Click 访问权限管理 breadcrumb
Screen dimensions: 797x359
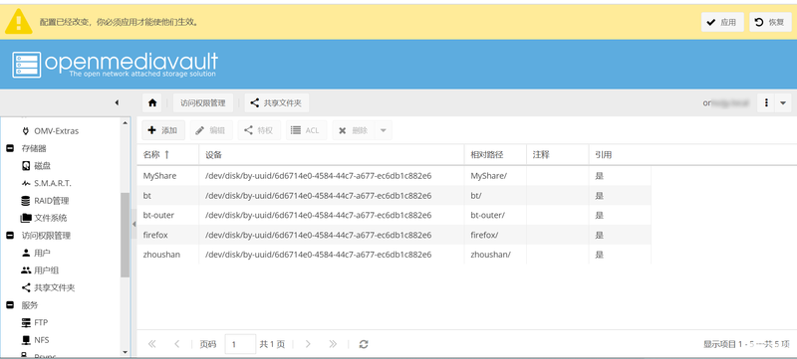[x=203, y=103]
